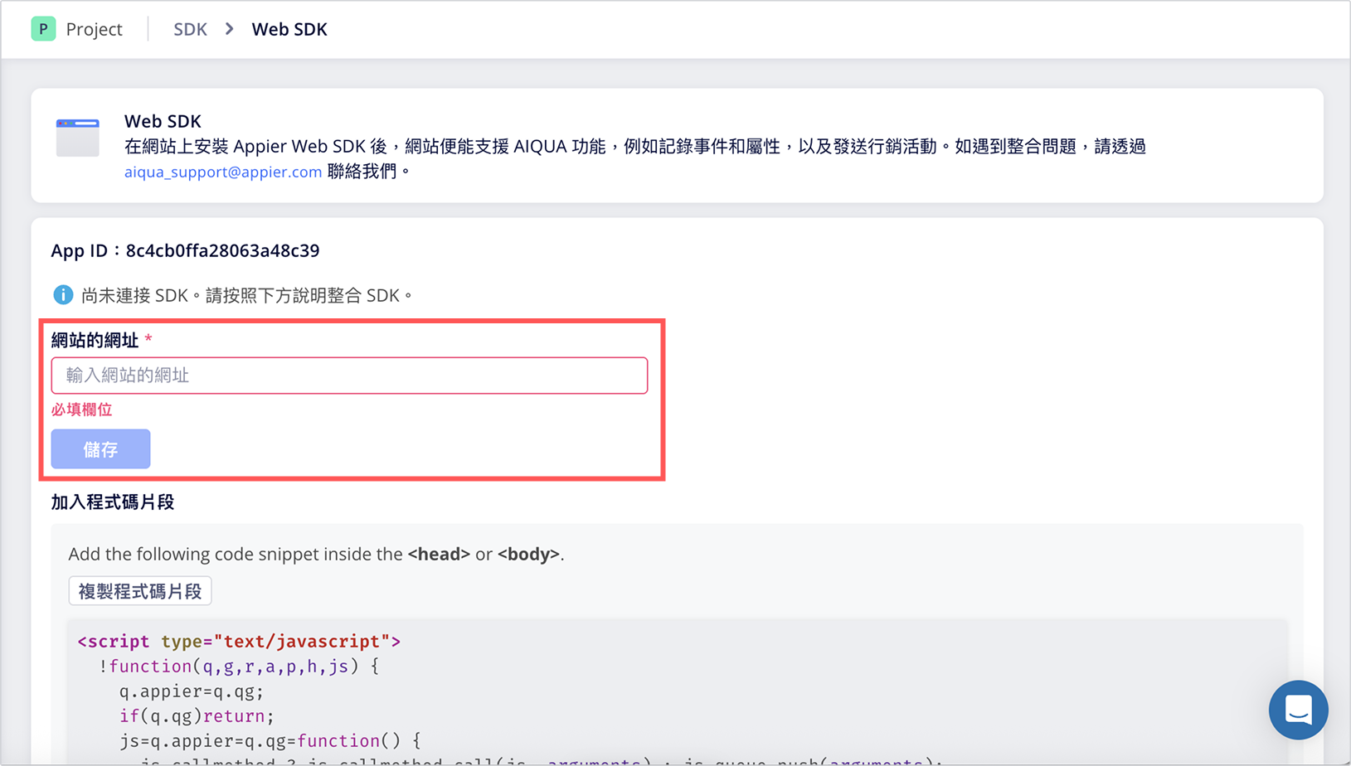The width and height of the screenshot is (1351, 766).
Task: Click the 尚未連接 SDK status message
Action: [x=247, y=295]
